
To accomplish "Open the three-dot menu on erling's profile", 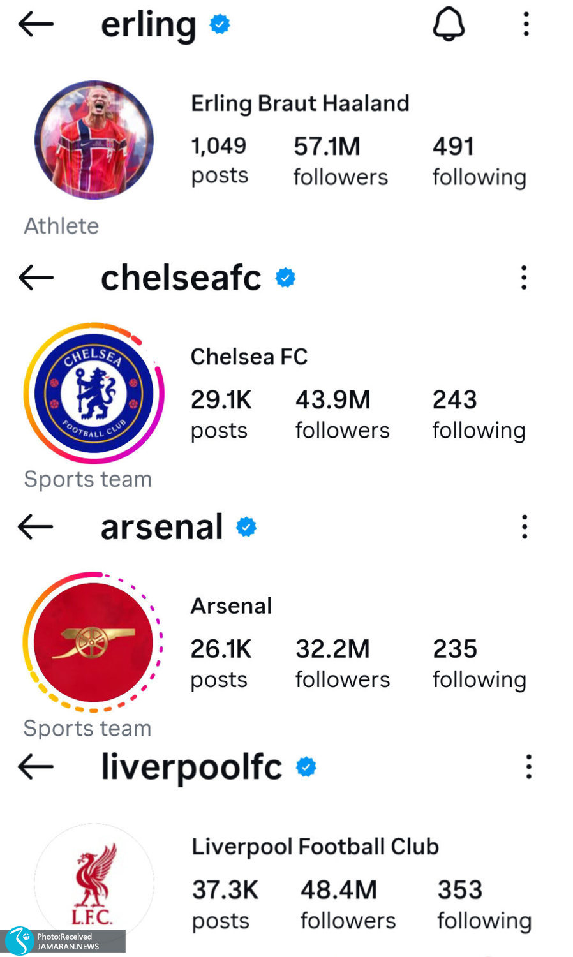I will point(526,24).
